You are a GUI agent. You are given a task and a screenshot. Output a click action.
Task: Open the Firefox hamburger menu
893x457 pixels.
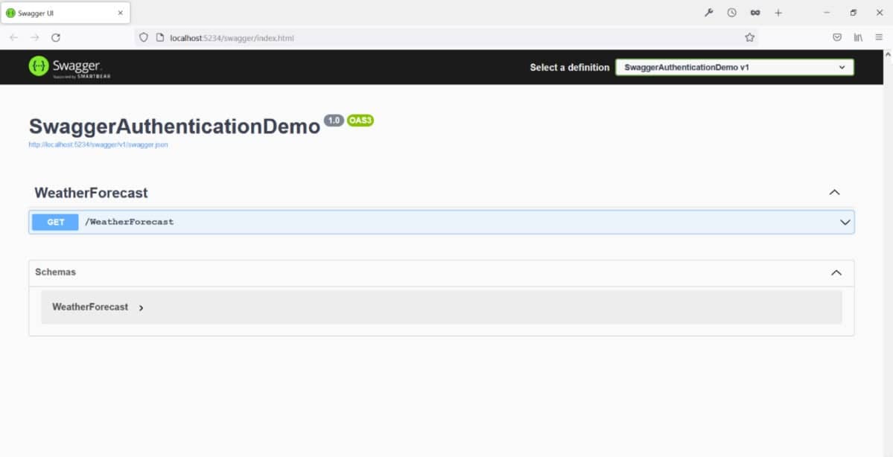point(879,37)
